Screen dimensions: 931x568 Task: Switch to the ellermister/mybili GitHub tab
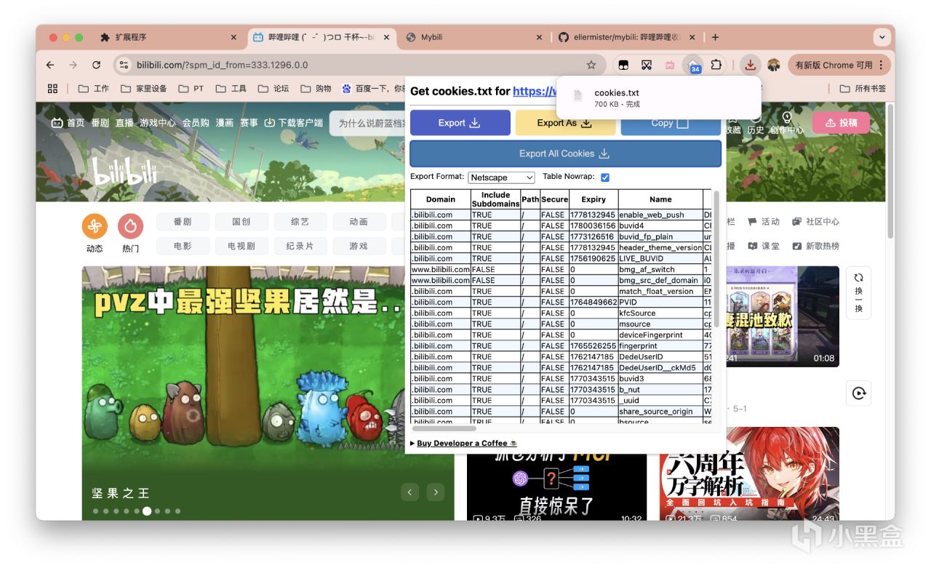click(x=626, y=37)
